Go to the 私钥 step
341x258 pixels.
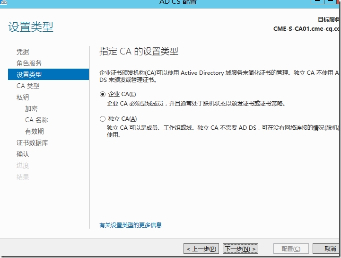click(x=23, y=97)
